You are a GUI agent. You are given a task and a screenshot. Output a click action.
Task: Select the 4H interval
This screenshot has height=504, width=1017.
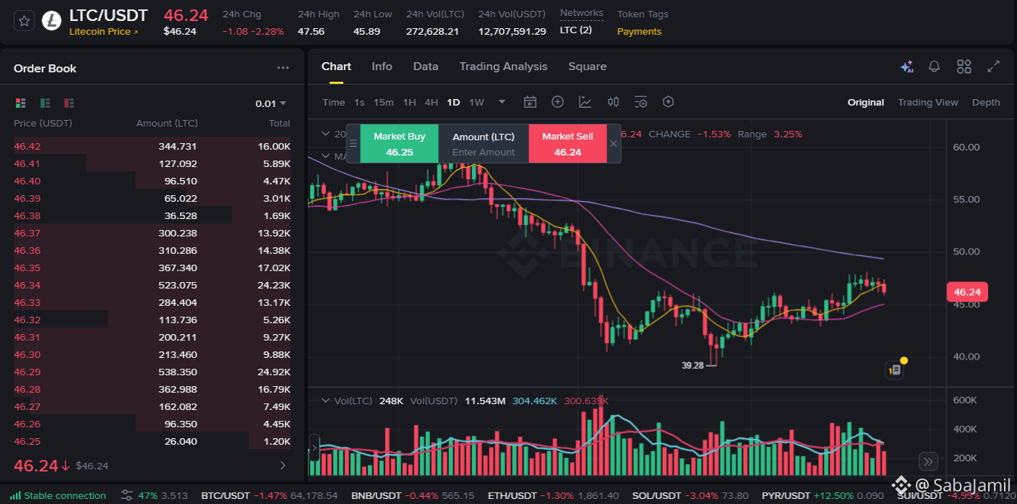pyautogui.click(x=432, y=102)
